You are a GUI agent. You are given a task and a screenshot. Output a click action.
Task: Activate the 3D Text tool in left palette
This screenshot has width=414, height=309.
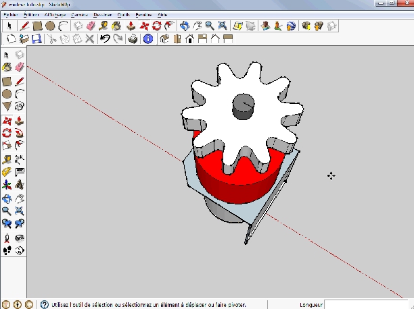click(20, 185)
